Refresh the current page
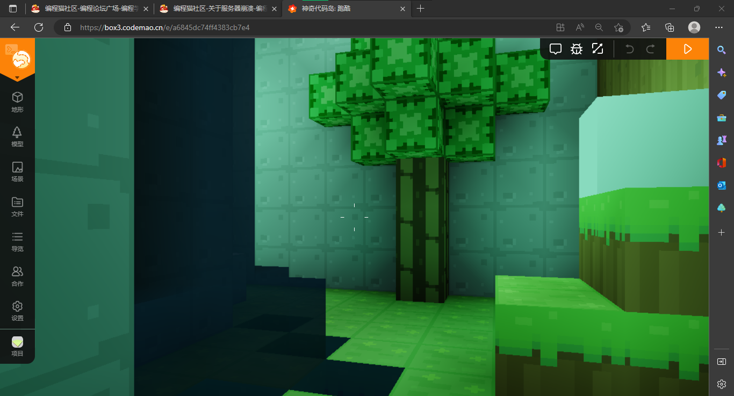This screenshot has width=734, height=396. tap(39, 27)
